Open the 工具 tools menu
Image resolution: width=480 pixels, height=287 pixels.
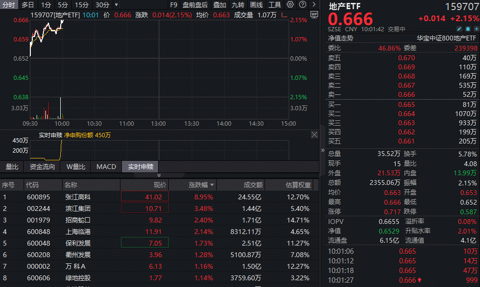[x=274, y=5]
